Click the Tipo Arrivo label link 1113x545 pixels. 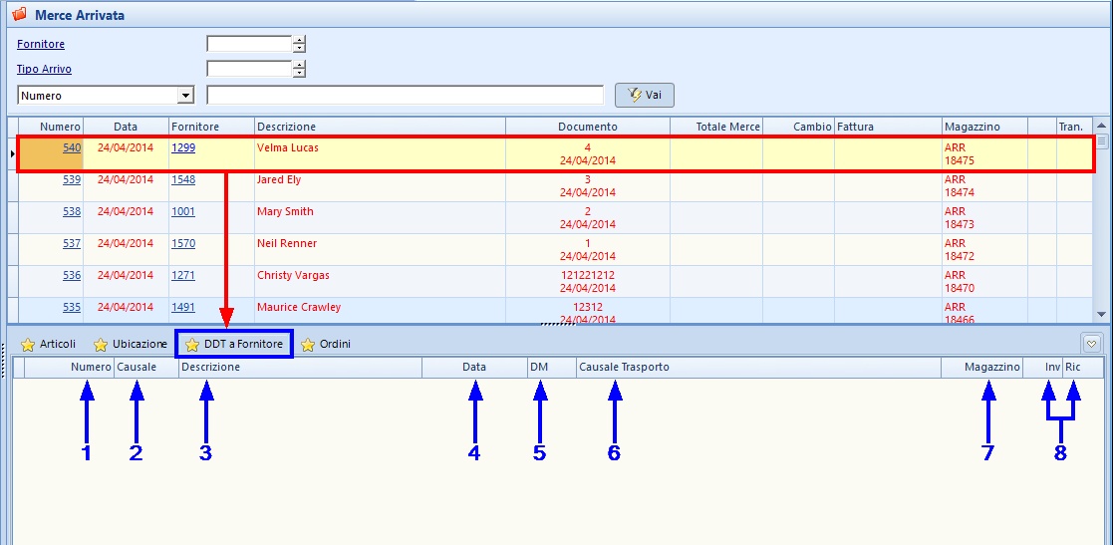click(44, 69)
